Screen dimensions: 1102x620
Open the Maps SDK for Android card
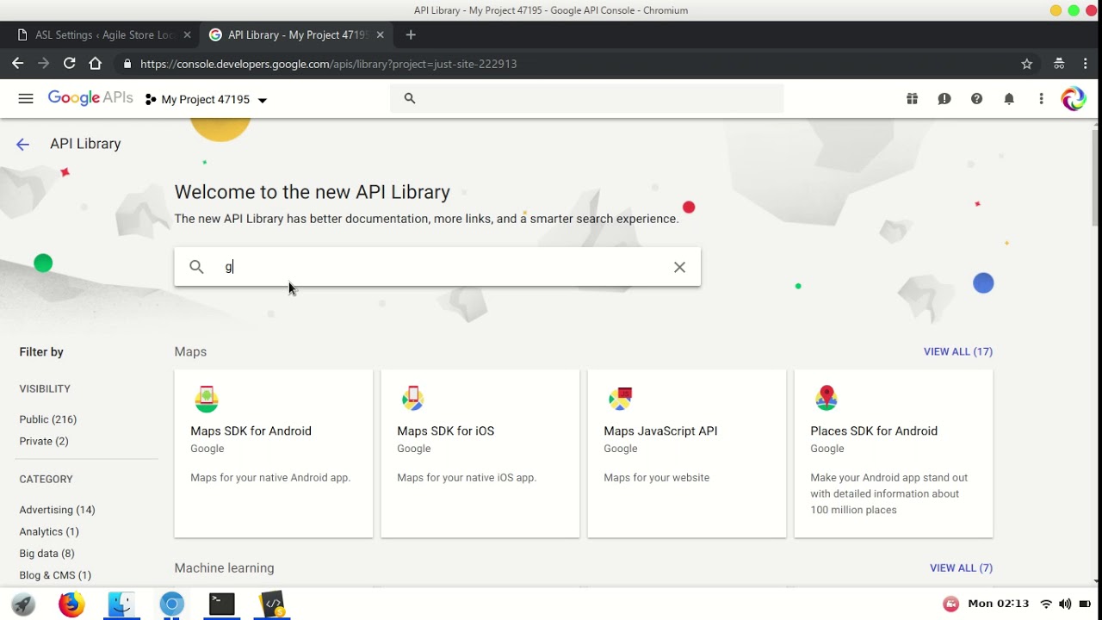pyautogui.click(x=274, y=454)
